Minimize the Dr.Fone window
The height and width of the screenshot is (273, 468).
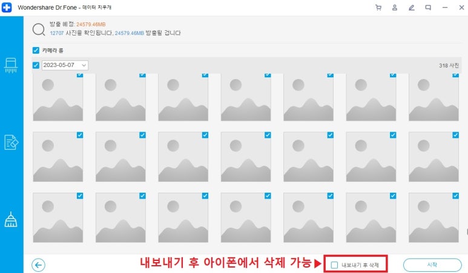click(445, 7)
